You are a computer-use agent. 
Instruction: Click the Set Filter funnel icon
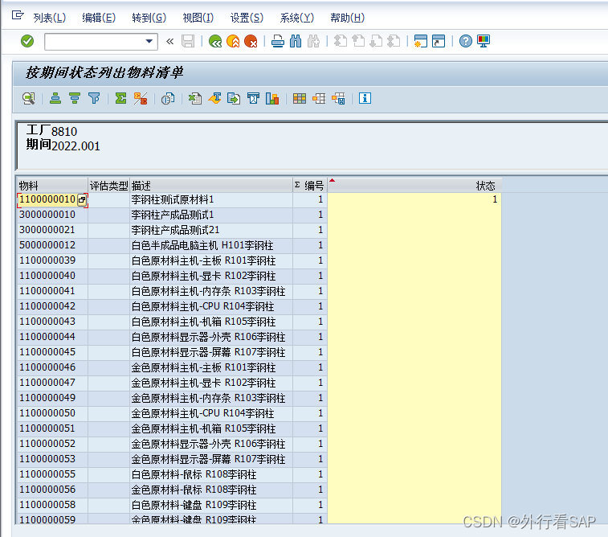pyautogui.click(x=94, y=99)
